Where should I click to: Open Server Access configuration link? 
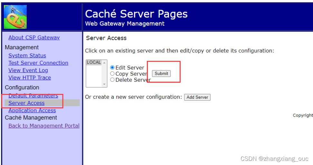click(x=26, y=103)
